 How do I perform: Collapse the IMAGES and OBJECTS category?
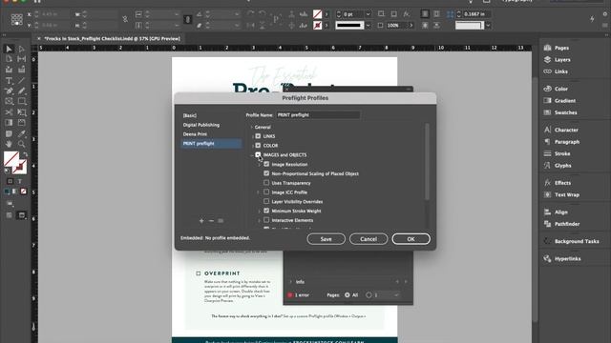pos(252,155)
